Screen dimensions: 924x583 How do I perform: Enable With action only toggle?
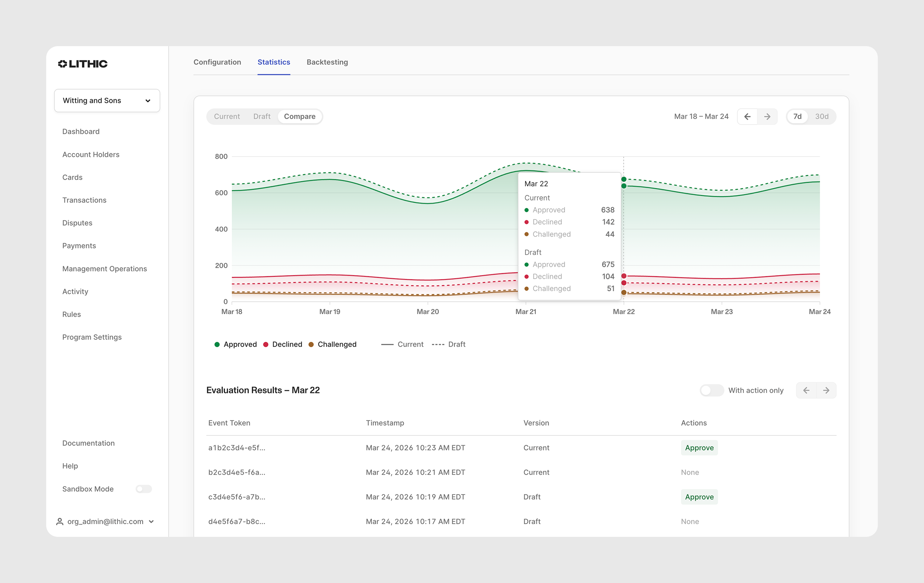711,390
